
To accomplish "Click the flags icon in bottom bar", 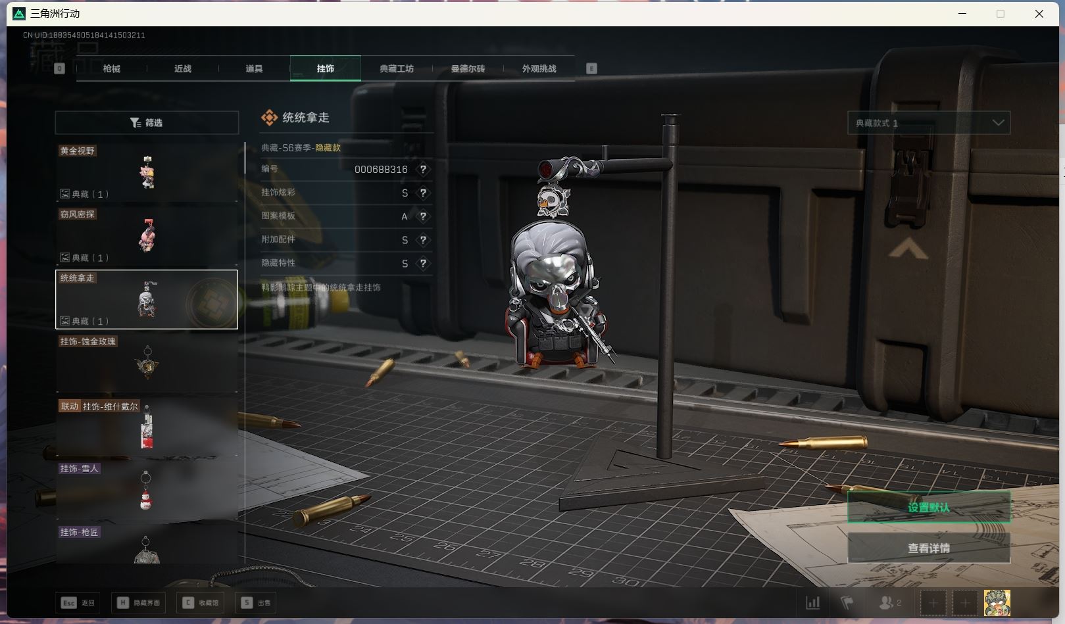I will point(847,602).
